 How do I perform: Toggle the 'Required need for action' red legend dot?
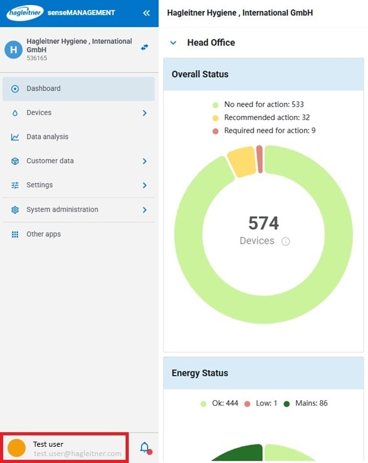(215, 131)
